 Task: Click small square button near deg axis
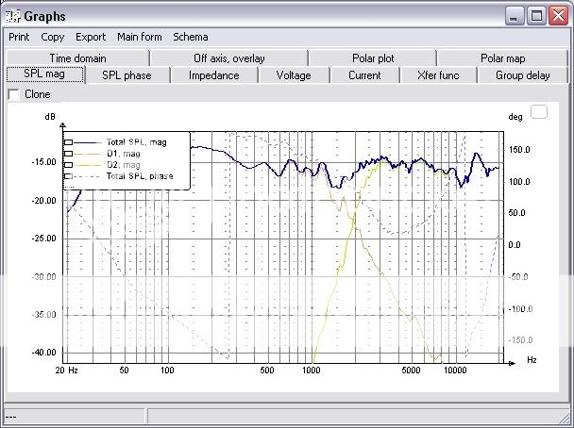coord(539,112)
